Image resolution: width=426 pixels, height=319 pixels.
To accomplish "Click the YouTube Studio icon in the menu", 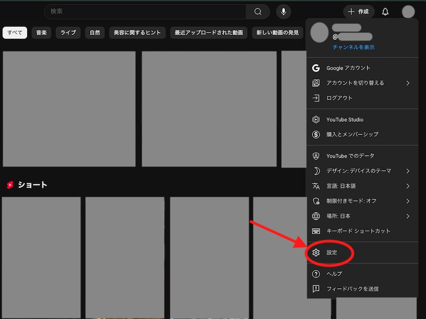I will (317, 120).
